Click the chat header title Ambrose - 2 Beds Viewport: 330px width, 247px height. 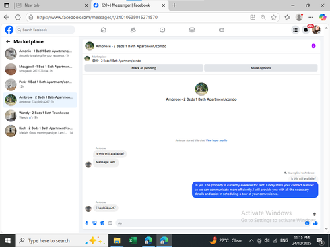point(131,46)
